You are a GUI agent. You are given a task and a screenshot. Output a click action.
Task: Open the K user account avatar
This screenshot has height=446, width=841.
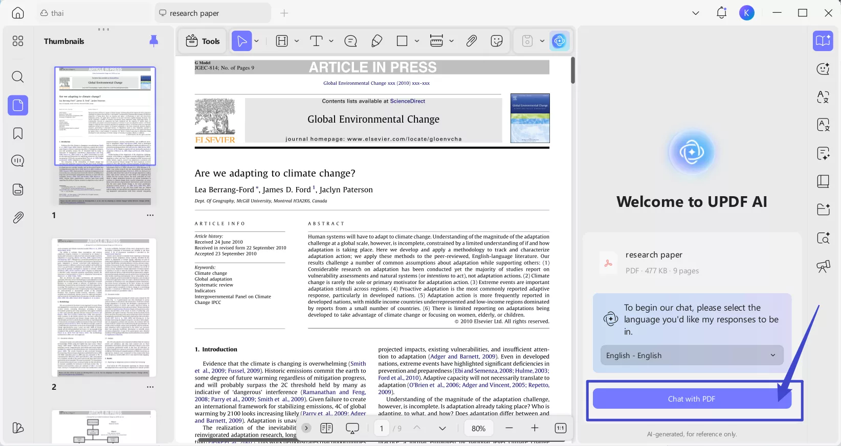click(747, 13)
